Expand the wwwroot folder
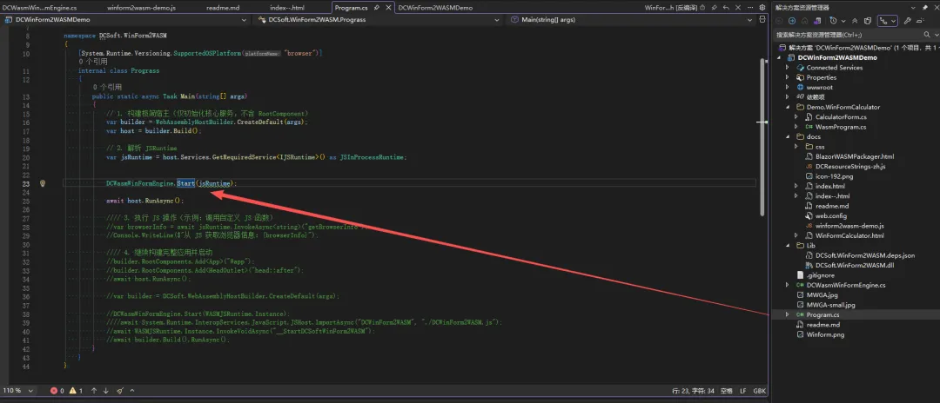Image resolution: width=940 pixels, height=403 pixels. pyautogui.click(x=788, y=88)
